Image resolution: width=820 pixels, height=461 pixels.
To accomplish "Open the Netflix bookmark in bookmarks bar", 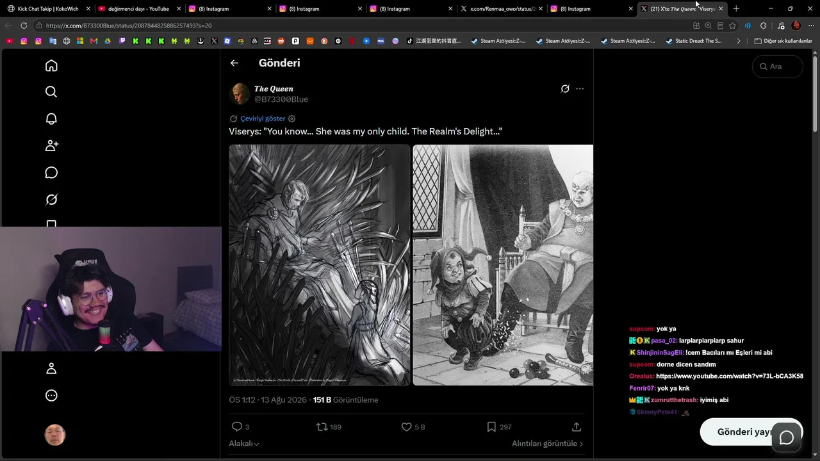I will tap(352, 41).
